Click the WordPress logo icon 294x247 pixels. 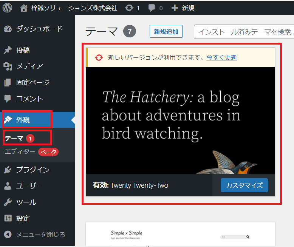(8, 8)
